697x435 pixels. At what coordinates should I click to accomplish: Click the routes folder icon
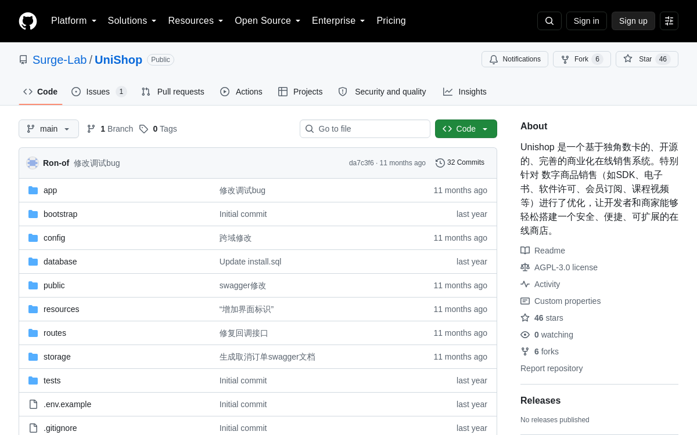tap(33, 333)
